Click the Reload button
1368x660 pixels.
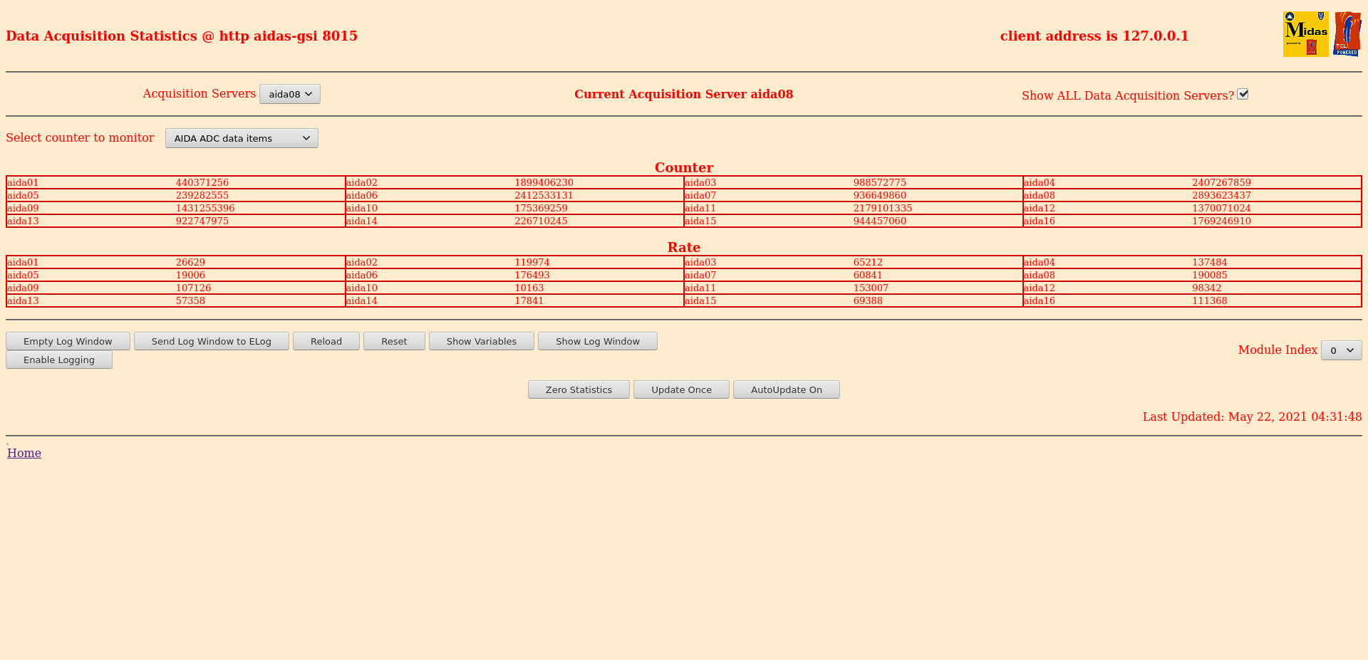click(x=326, y=341)
